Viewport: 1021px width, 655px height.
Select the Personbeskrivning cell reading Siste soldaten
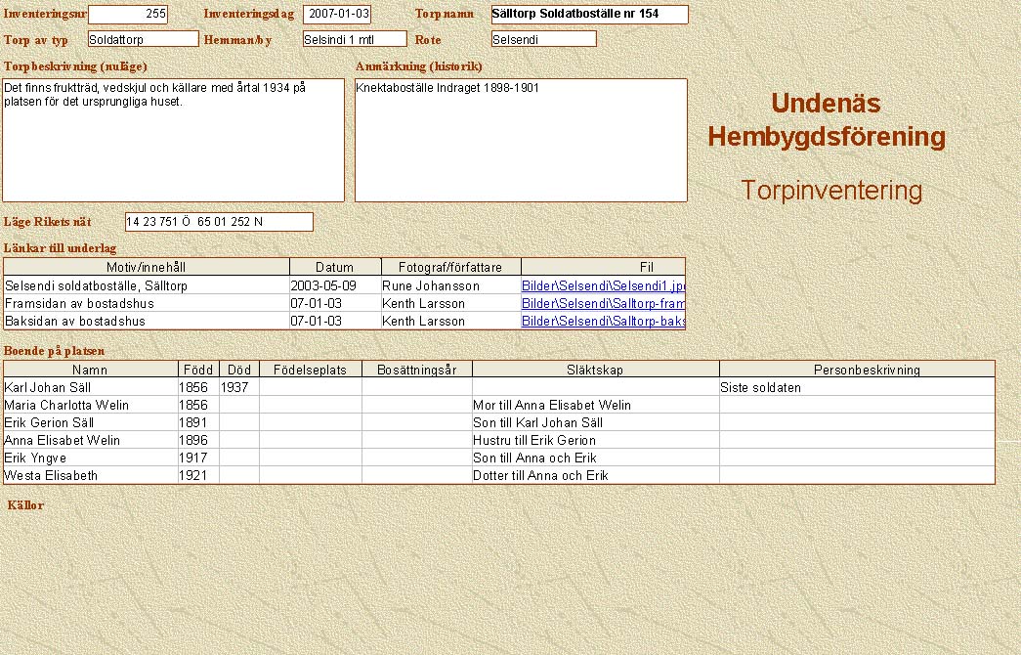pos(856,388)
